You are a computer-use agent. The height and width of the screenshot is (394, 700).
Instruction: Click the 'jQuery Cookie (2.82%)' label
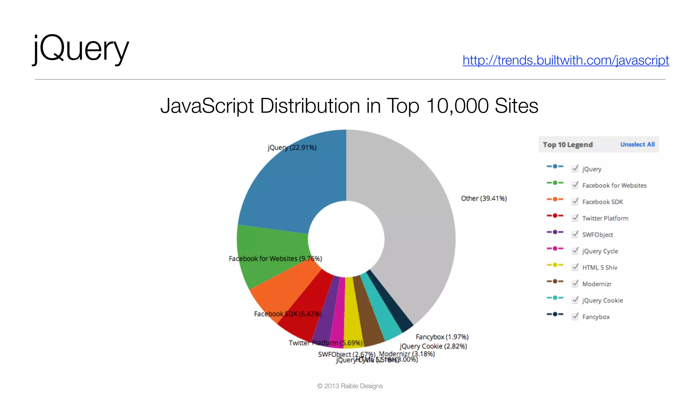coord(433,346)
